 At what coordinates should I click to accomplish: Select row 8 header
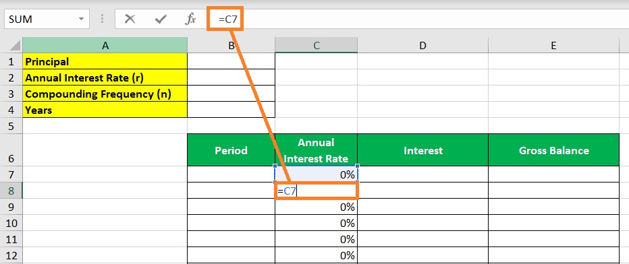click(x=11, y=191)
